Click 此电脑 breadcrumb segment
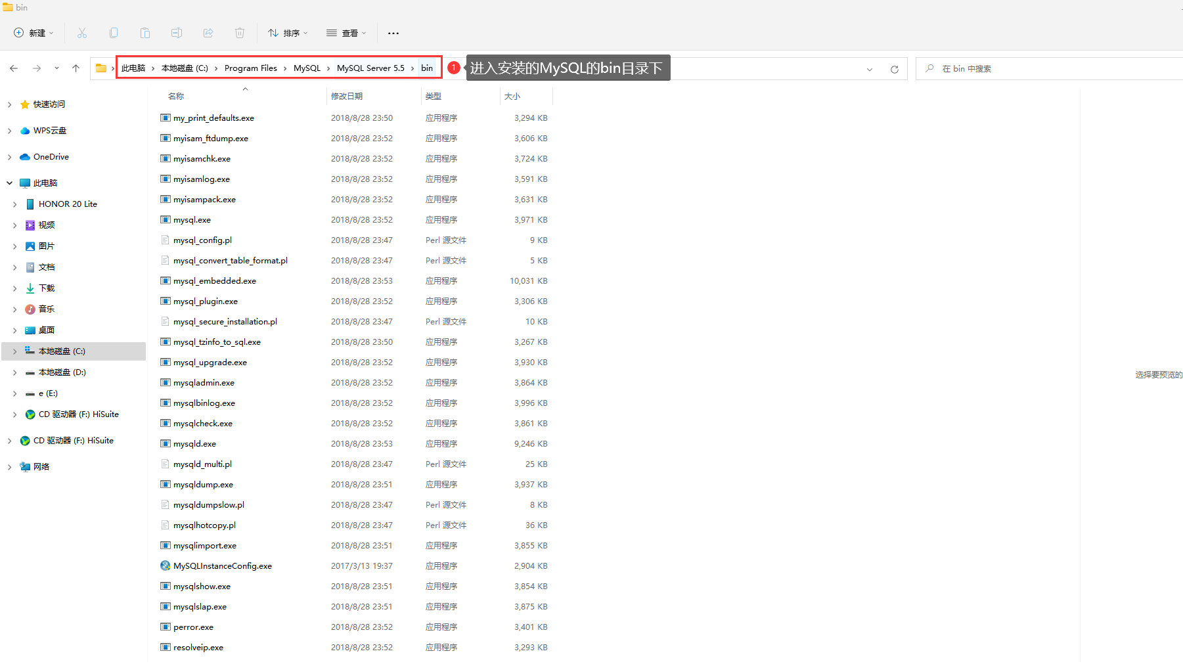Image resolution: width=1183 pixels, height=666 pixels. click(133, 68)
